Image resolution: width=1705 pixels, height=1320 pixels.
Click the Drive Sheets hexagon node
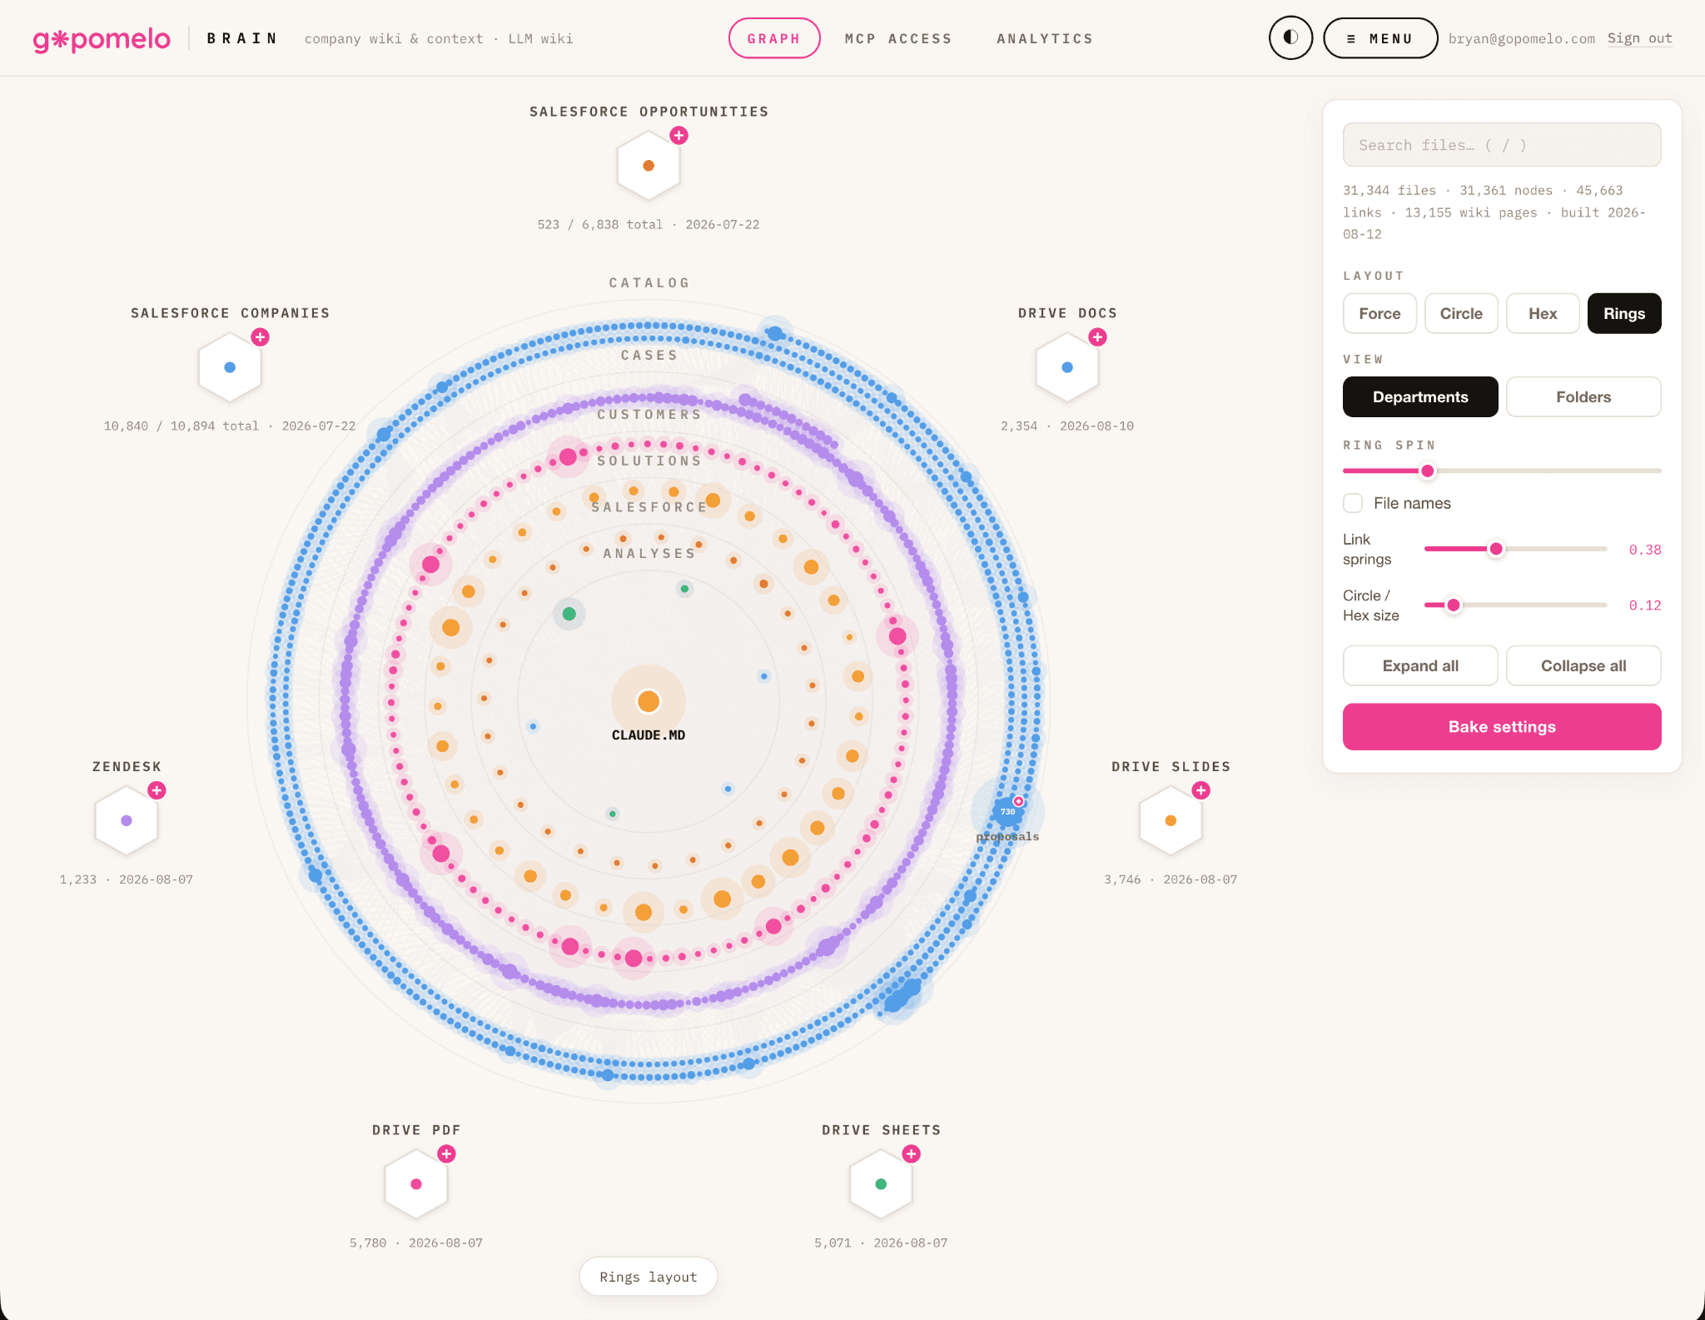pyautogui.click(x=881, y=1184)
